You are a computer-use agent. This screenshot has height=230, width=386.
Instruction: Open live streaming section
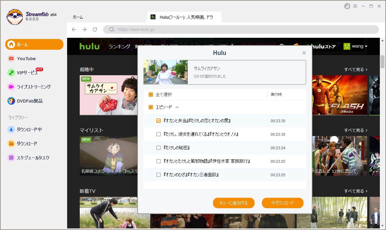click(29, 87)
